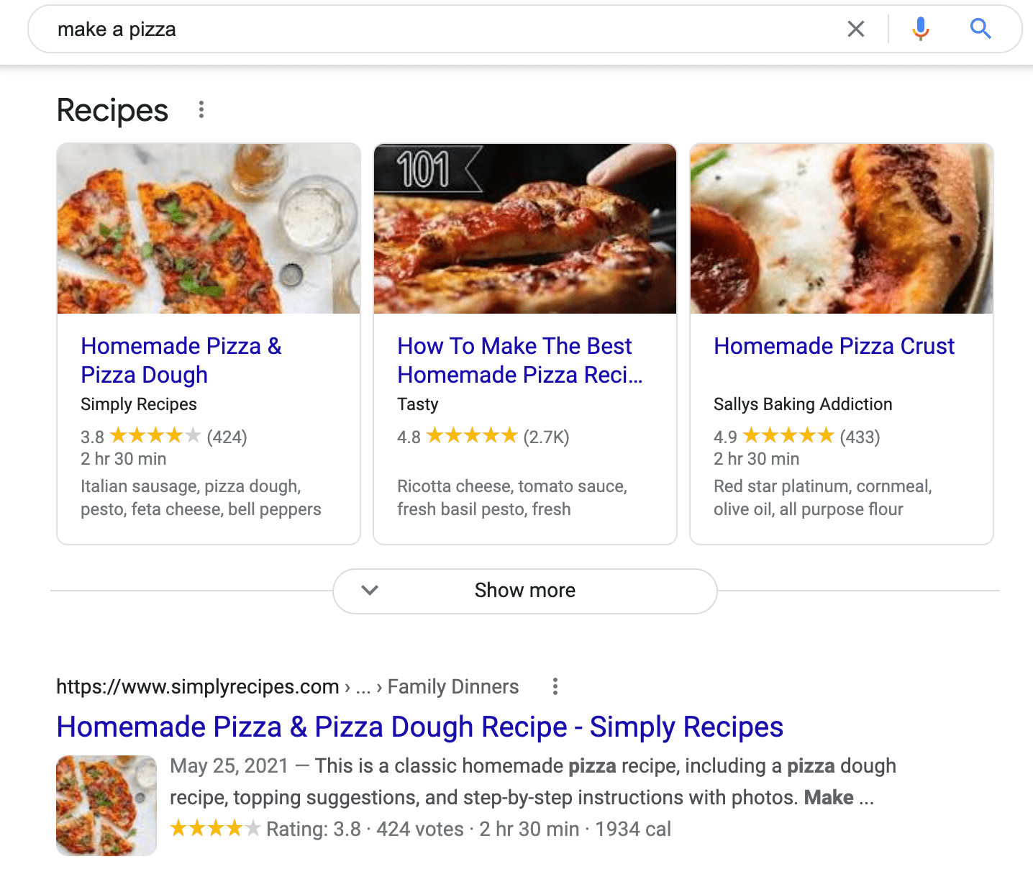
Task: Open How To Make The Best Homemade Pizza recipe
Action: 519,360
